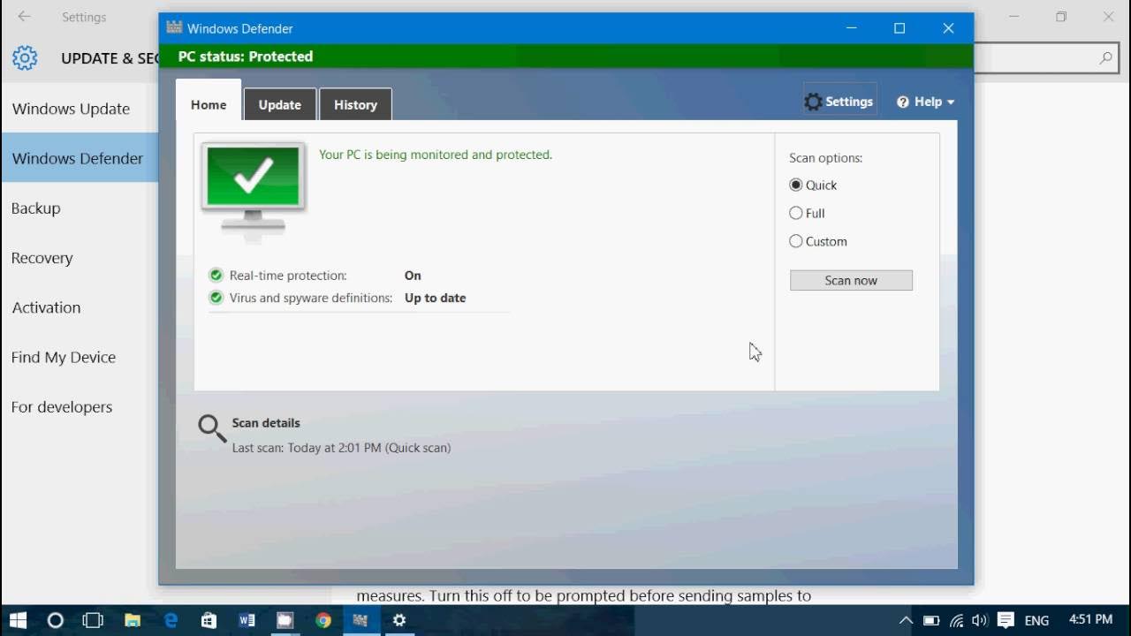Switch to the Home tab
The height and width of the screenshot is (636, 1131).
[209, 104]
